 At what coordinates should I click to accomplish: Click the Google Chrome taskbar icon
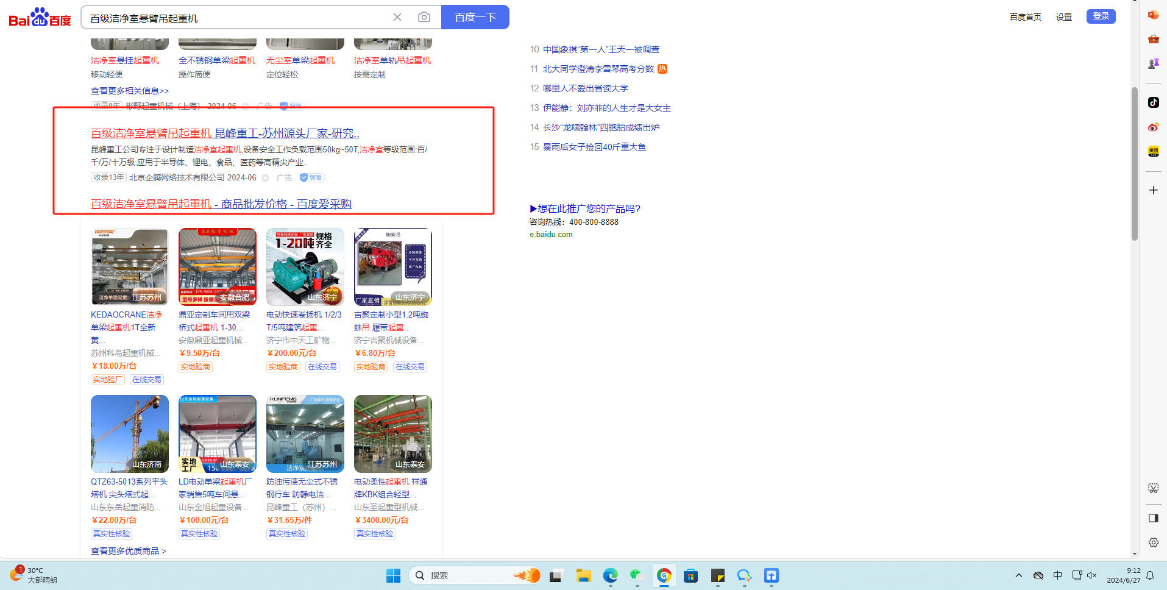[x=664, y=575]
